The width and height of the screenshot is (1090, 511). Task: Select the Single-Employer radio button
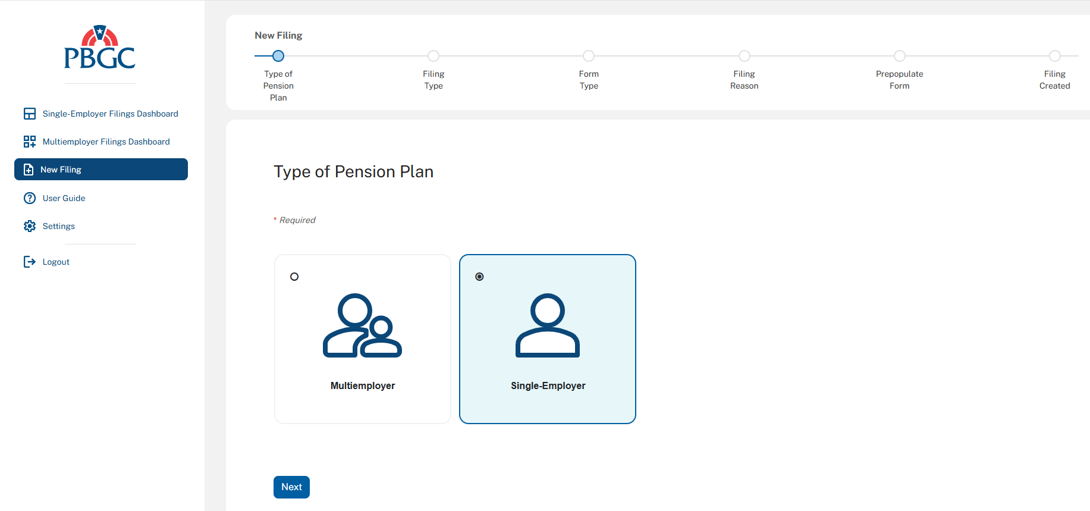click(480, 277)
